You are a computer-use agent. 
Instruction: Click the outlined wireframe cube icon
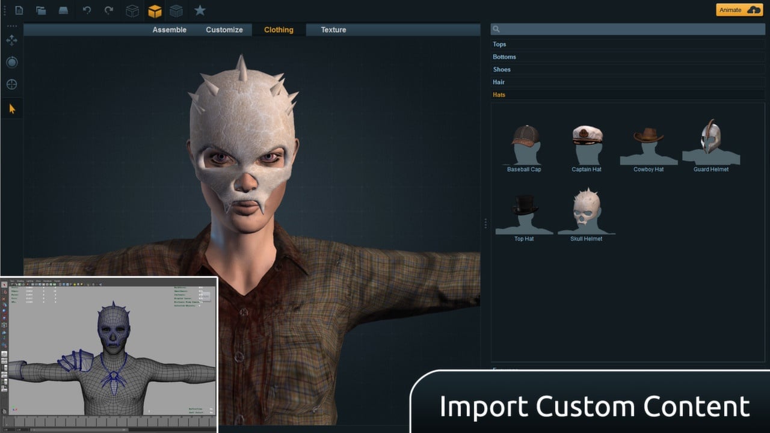point(132,11)
